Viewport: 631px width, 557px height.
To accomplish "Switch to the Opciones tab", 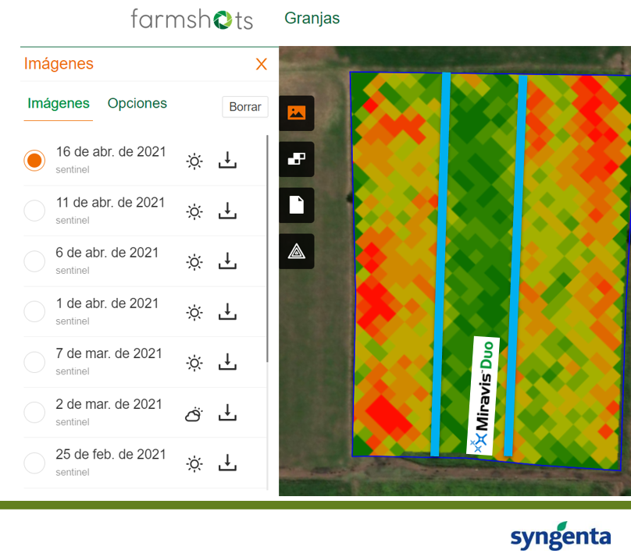I will coord(137,103).
